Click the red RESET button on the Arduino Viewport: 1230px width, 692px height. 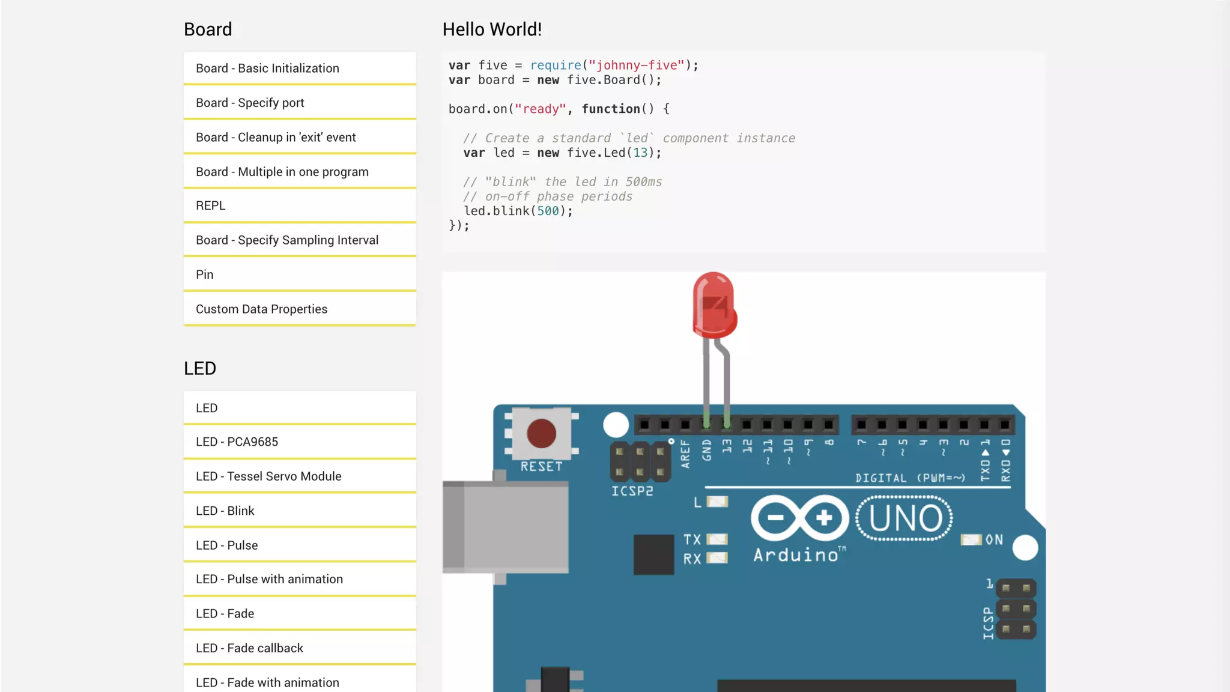point(541,434)
